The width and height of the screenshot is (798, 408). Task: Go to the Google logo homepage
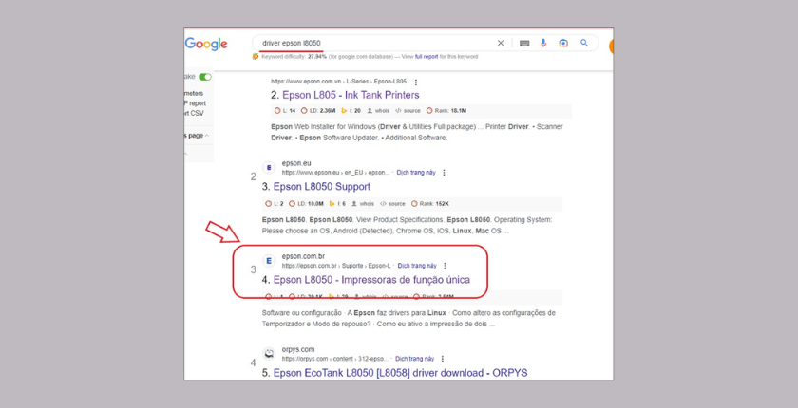tap(206, 45)
